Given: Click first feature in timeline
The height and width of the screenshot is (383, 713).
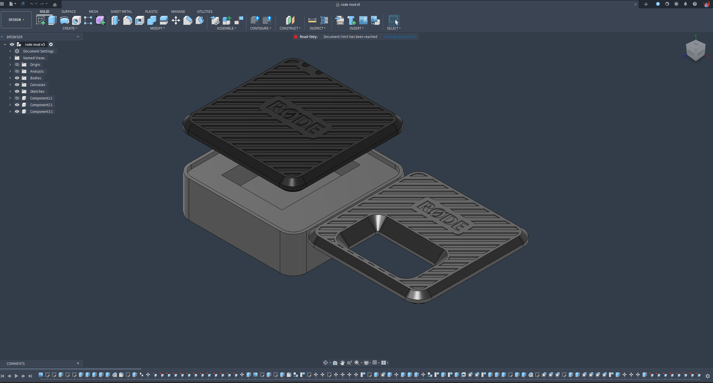Looking at the screenshot, I should click(41, 375).
